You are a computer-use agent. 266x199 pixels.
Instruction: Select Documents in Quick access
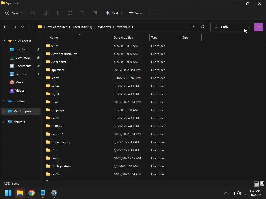(x=23, y=66)
